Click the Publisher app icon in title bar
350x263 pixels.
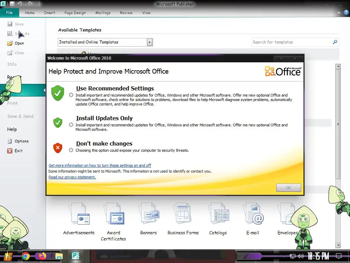pyautogui.click(x=3, y=4)
